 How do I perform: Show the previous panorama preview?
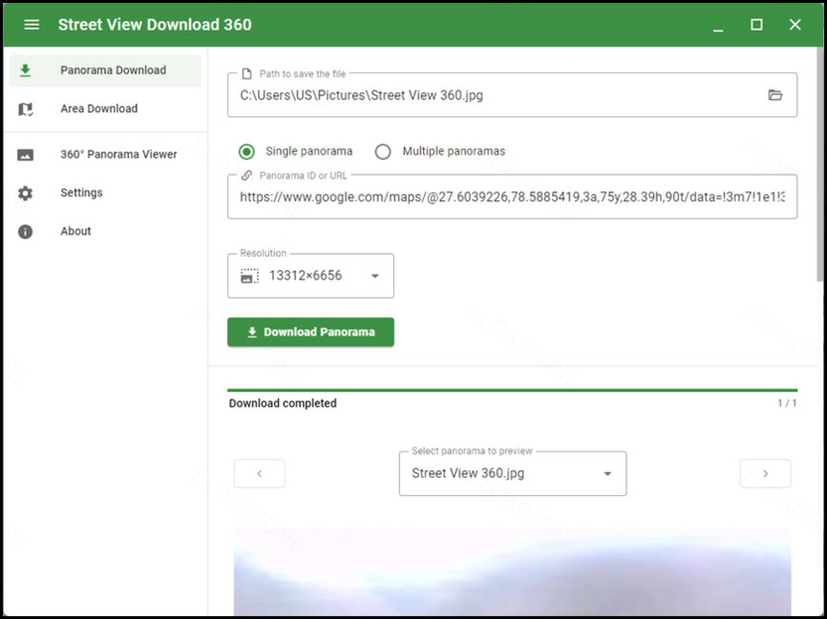[x=260, y=474]
